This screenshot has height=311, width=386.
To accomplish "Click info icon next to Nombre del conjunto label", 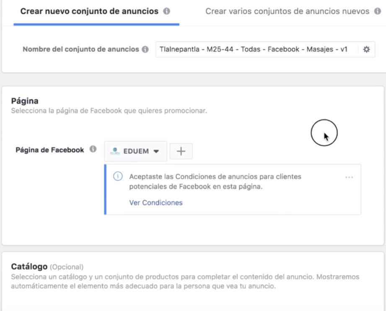I will [145, 49].
